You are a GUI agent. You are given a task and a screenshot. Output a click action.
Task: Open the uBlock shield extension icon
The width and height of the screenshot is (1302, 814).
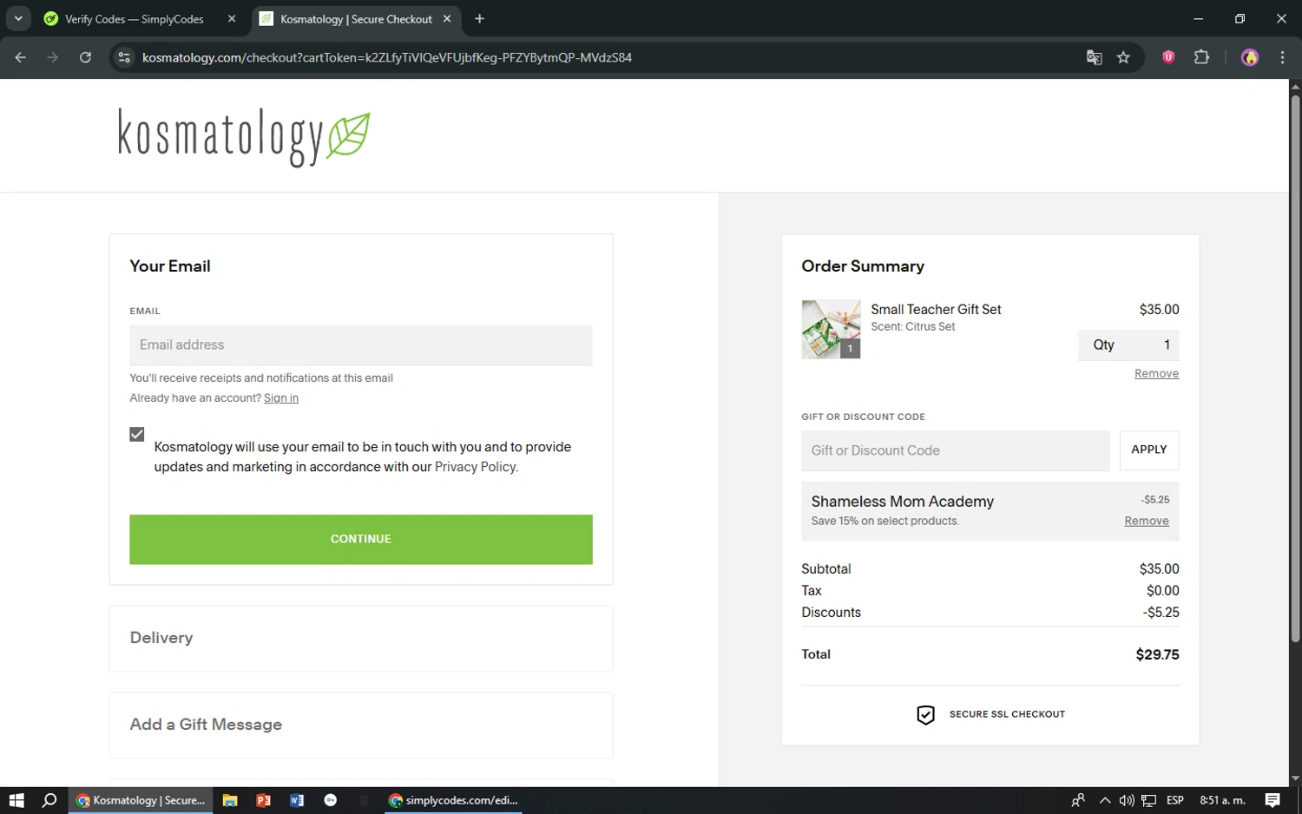coord(1168,57)
